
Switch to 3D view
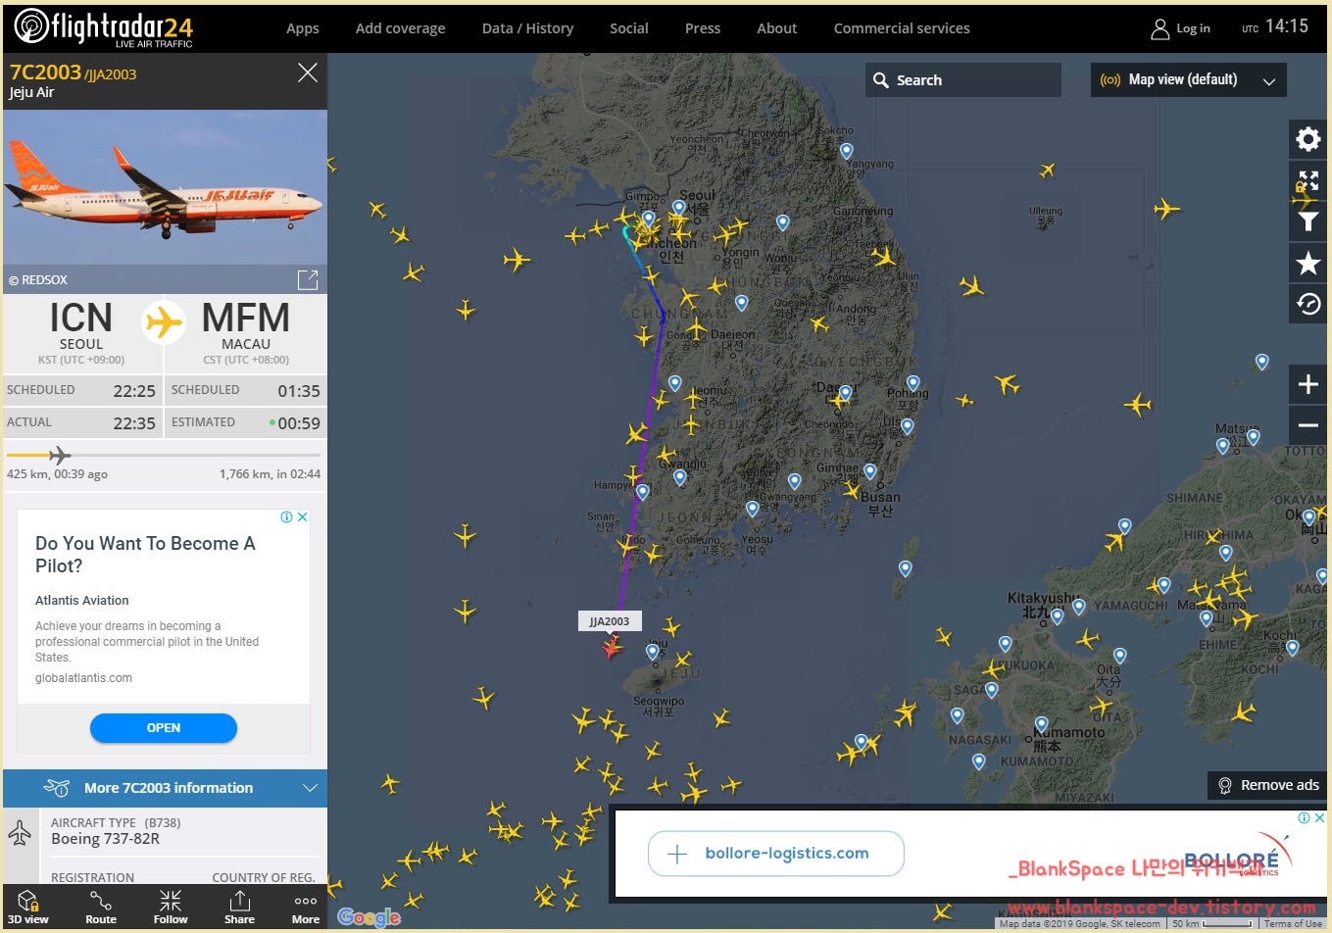[x=27, y=907]
